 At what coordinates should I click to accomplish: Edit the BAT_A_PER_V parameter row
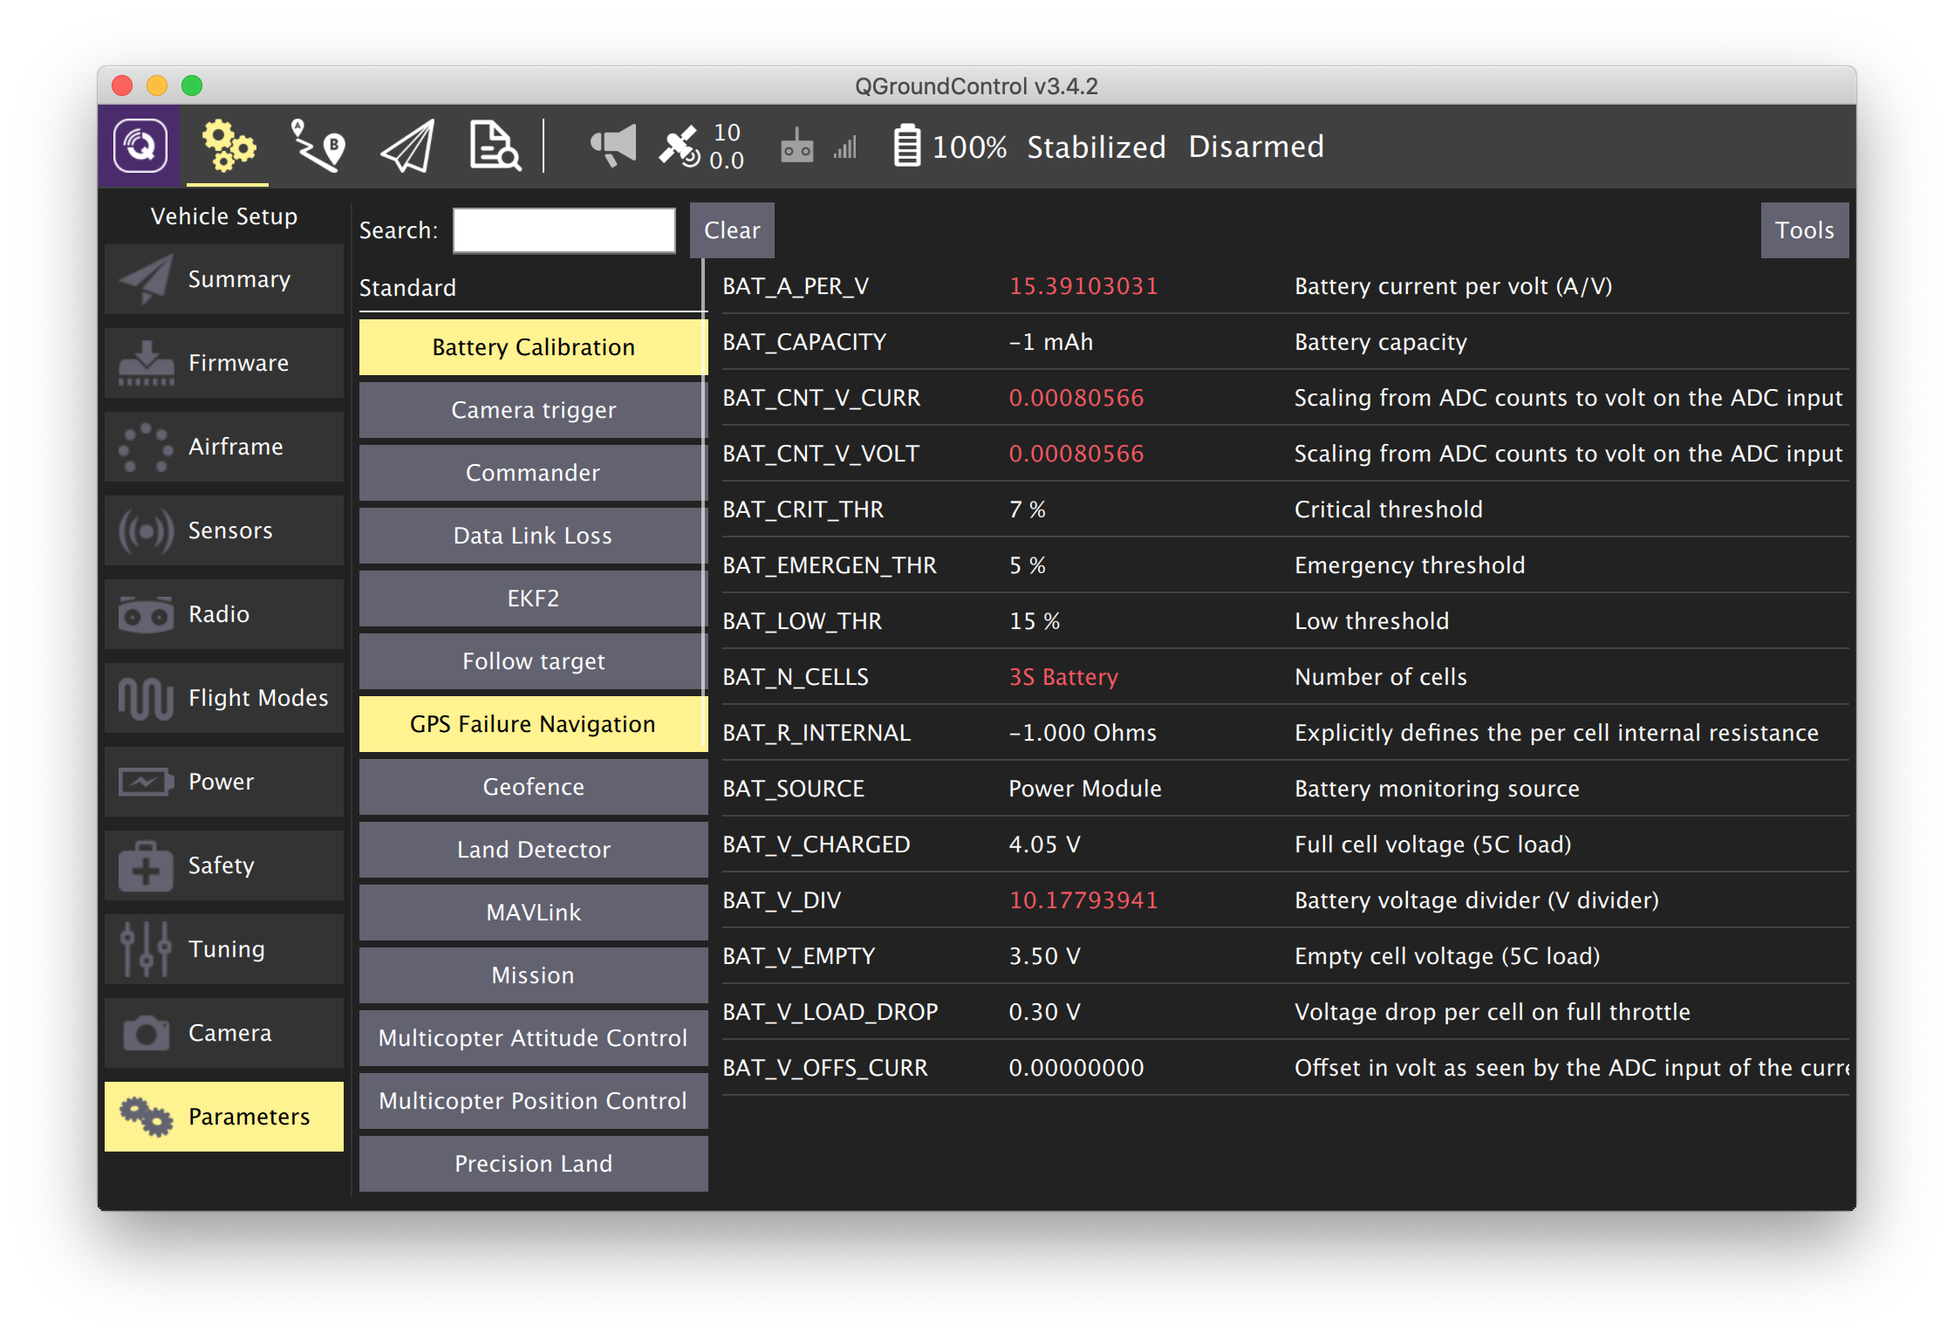tap(1285, 286)
